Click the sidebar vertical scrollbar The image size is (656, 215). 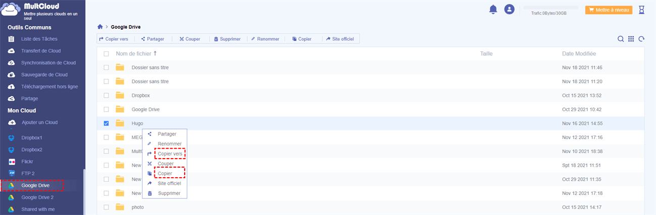(x=84, y=191)
